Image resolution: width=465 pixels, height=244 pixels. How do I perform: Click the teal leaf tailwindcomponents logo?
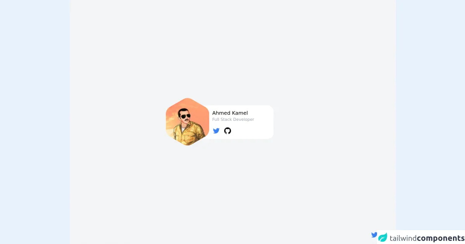pos(383,237)
